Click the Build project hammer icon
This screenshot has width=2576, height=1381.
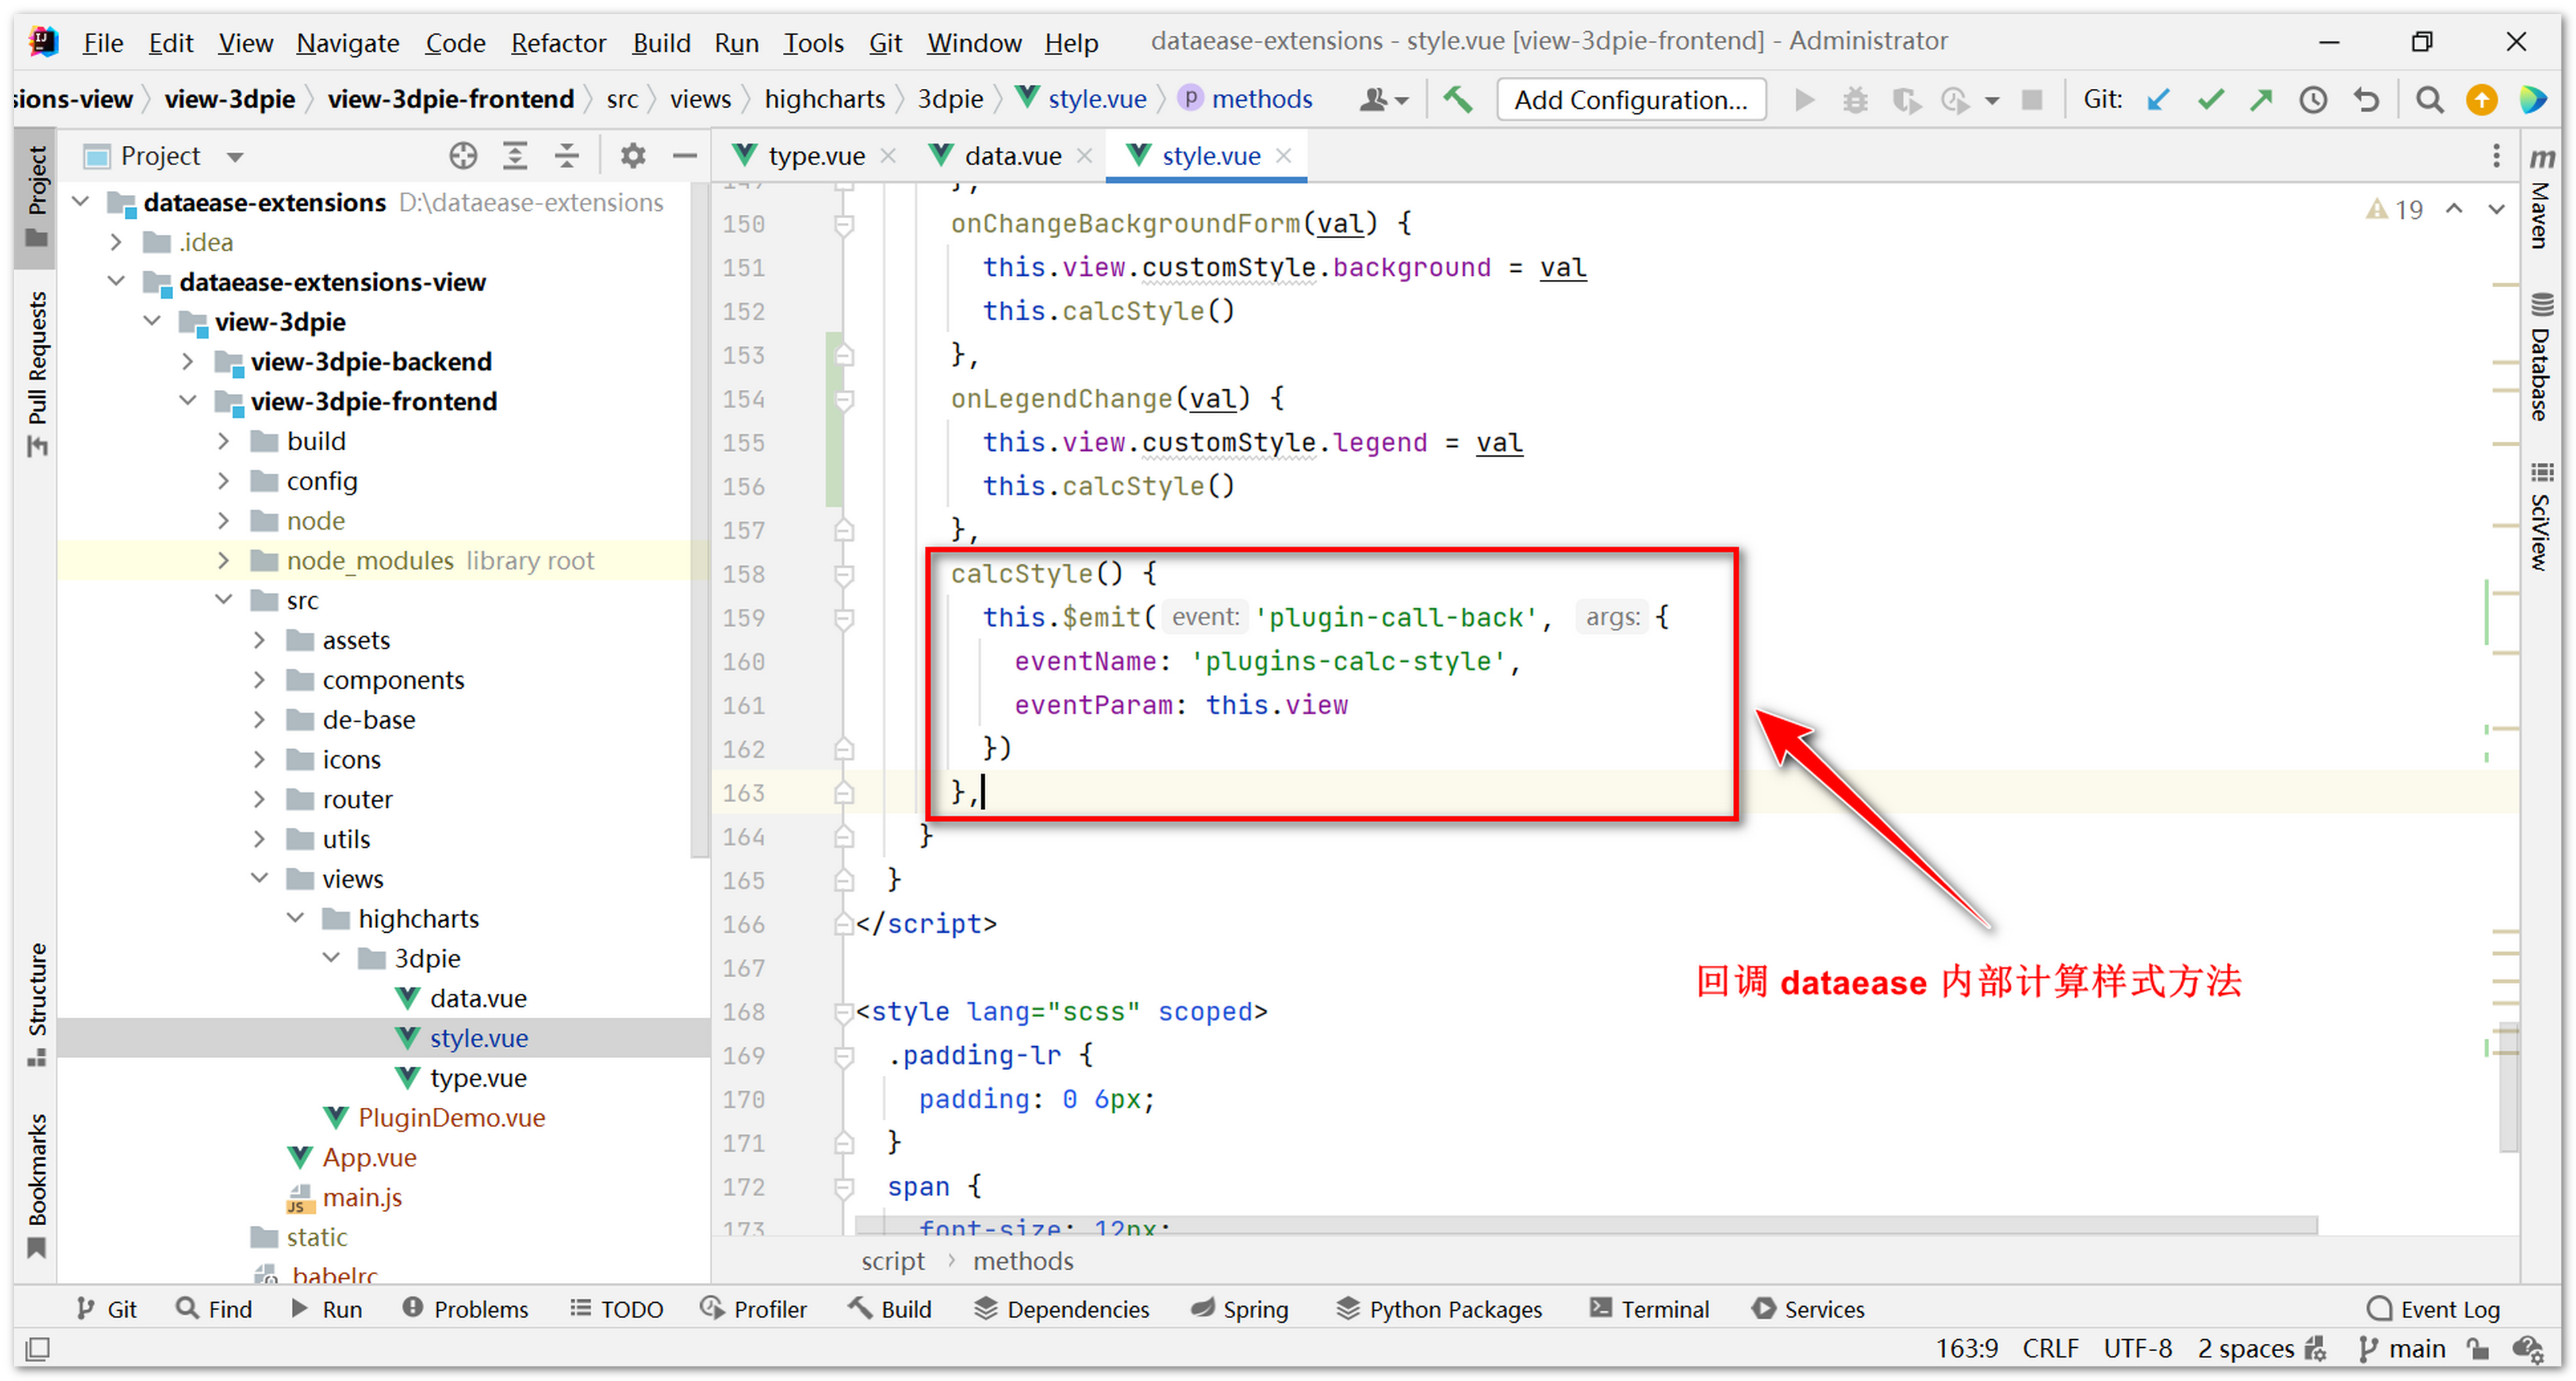click(1458, 99)
